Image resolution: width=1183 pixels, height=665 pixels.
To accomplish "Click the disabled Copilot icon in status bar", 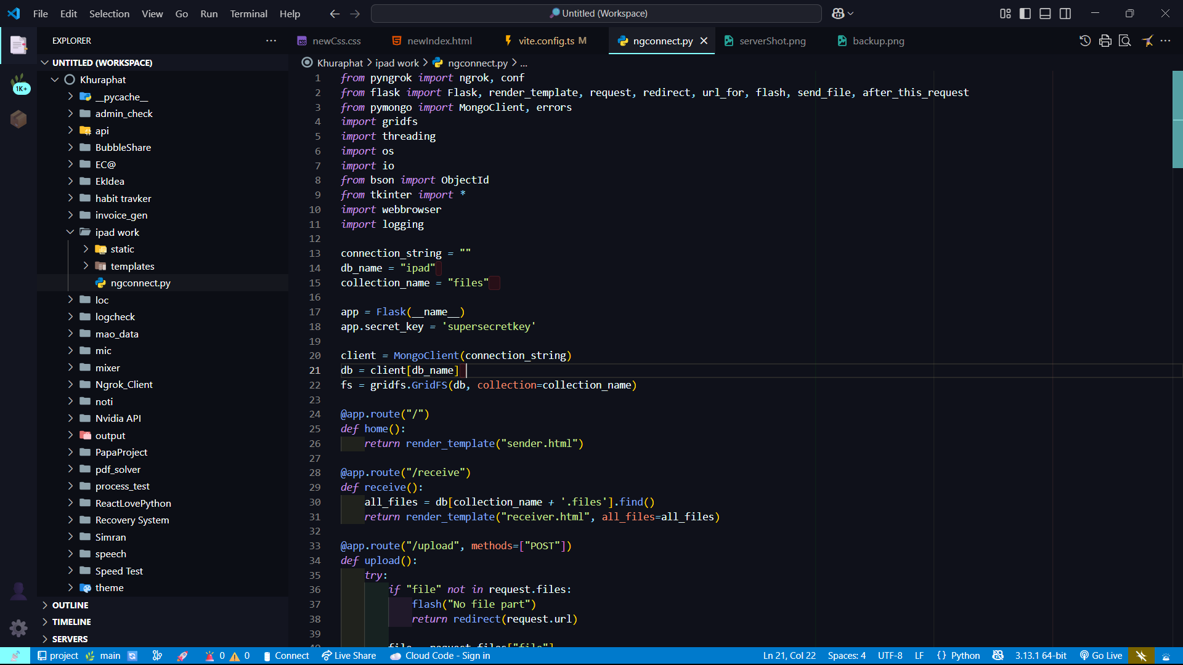I will [x=1141, y=655].
